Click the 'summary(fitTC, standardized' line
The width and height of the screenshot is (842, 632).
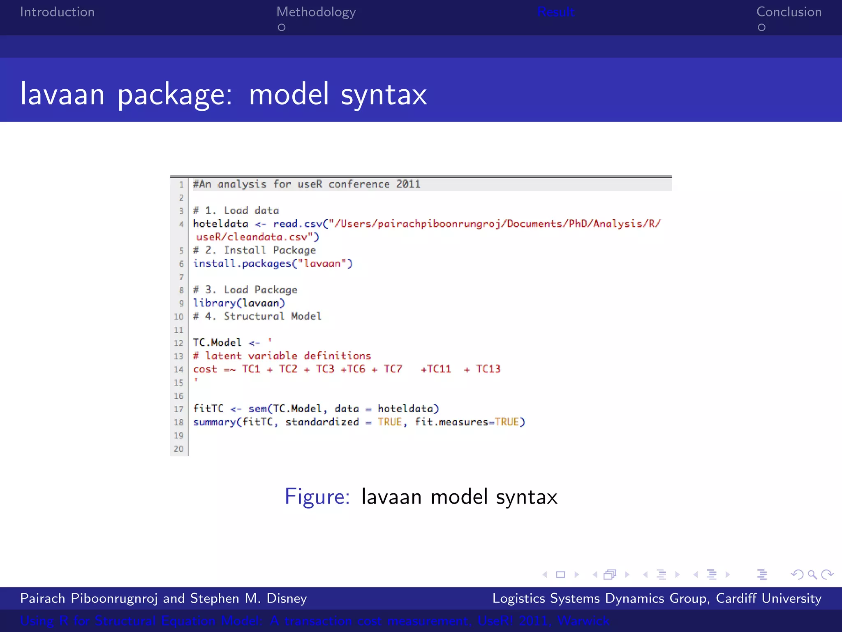point(359,422)
